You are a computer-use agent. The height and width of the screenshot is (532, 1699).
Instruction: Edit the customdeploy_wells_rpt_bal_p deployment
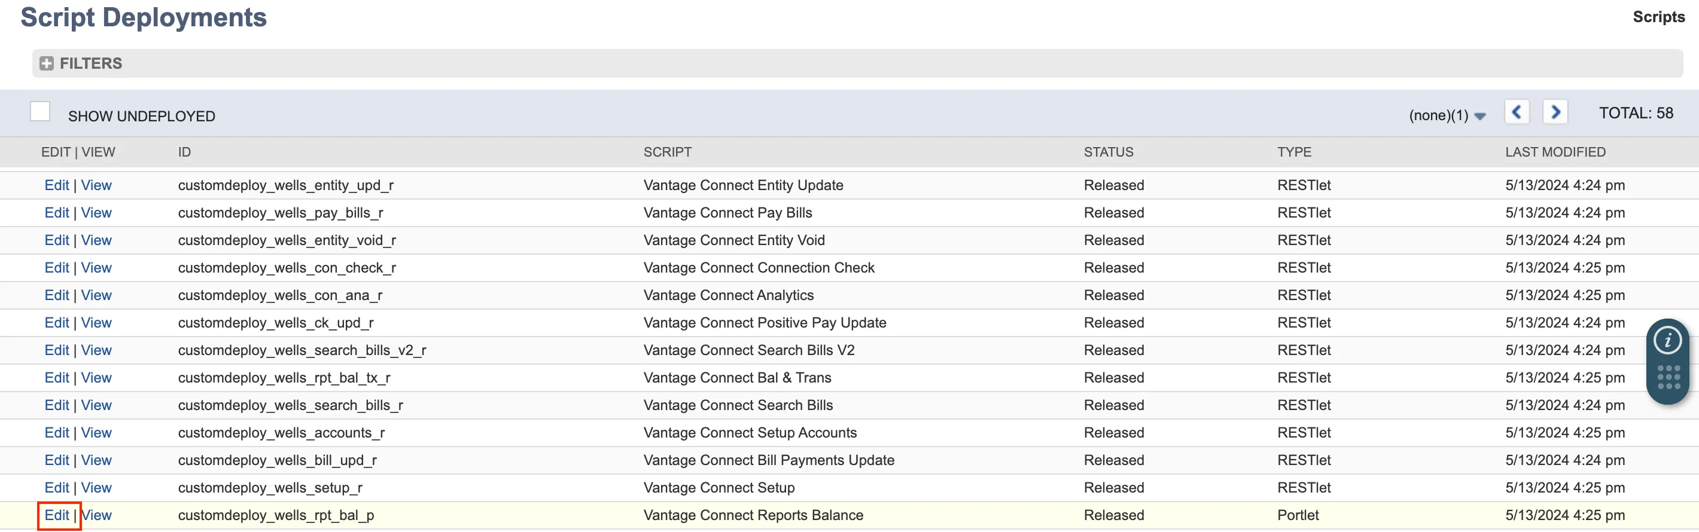(57, 515)
